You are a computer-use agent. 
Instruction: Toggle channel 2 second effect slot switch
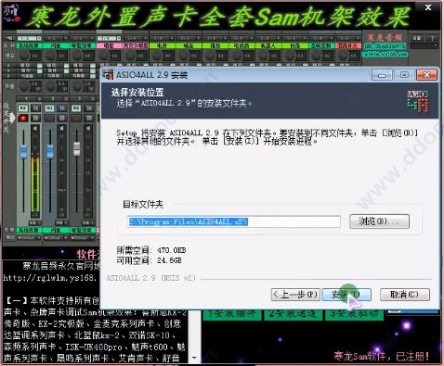tap(66, 70)
